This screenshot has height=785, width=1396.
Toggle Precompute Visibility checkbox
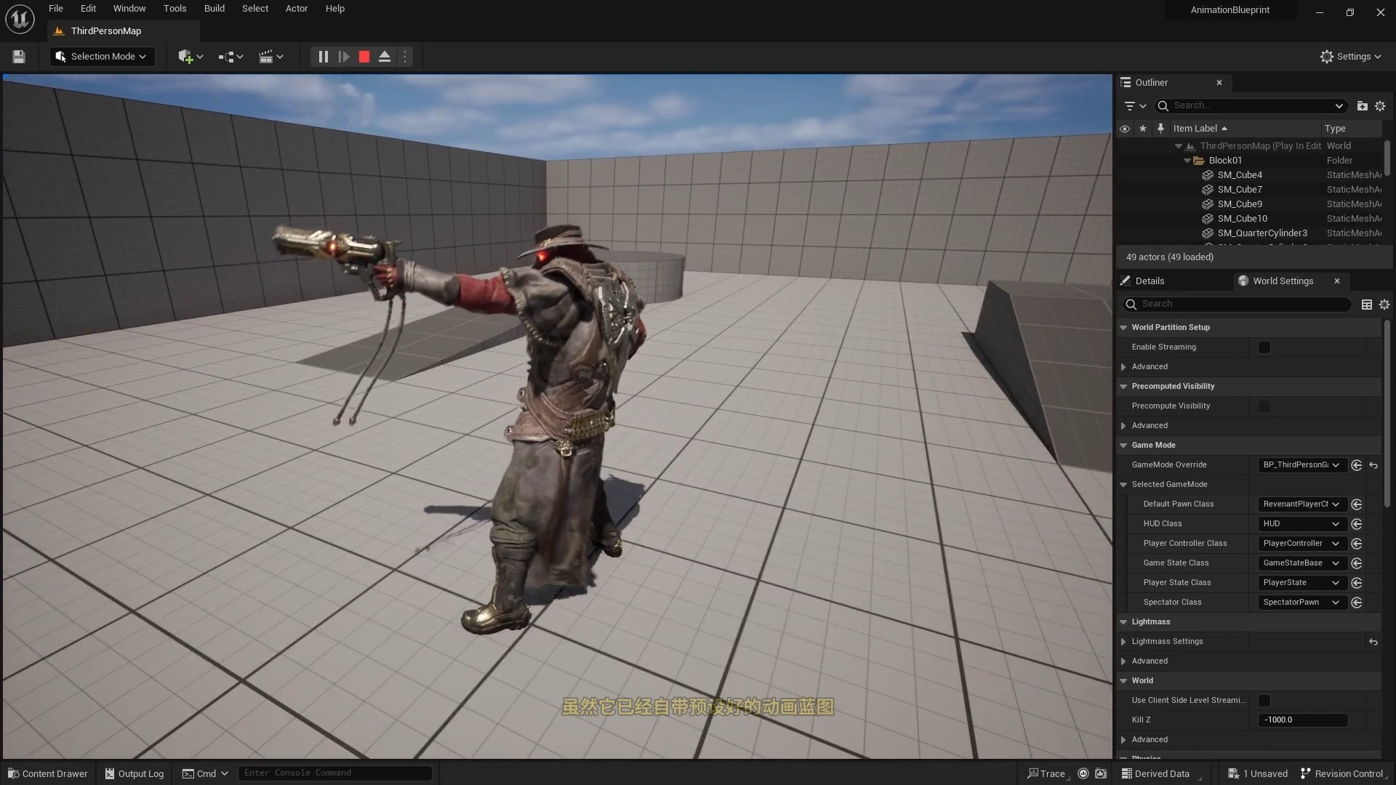click(1264, 406)
